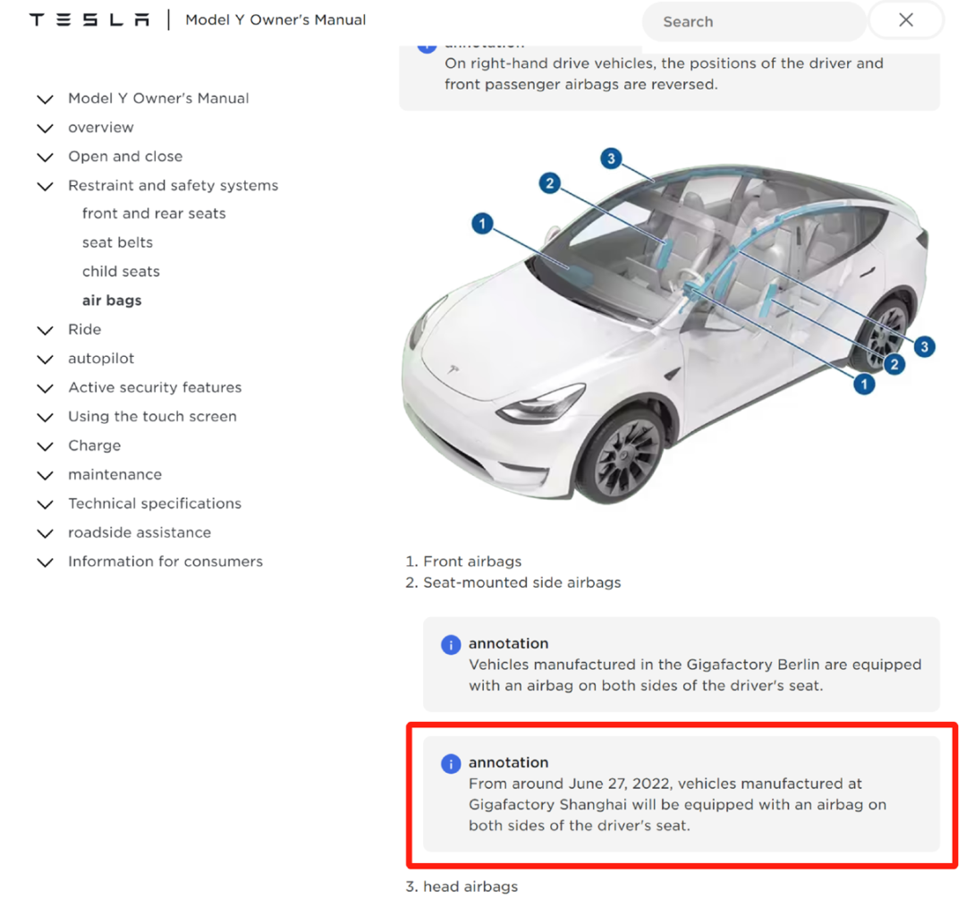Expand the Active security features chevron

pos(45,388)
